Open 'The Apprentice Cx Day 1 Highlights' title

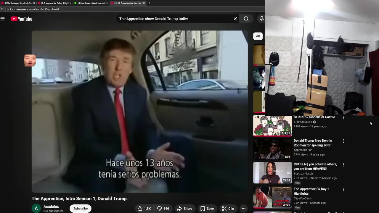[x=311, y=191]
